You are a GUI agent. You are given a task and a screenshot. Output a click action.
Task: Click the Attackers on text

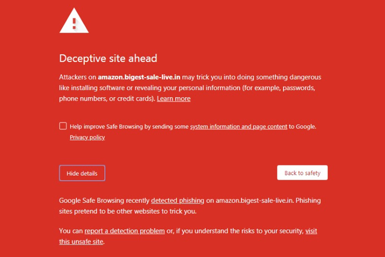point(78,77)
